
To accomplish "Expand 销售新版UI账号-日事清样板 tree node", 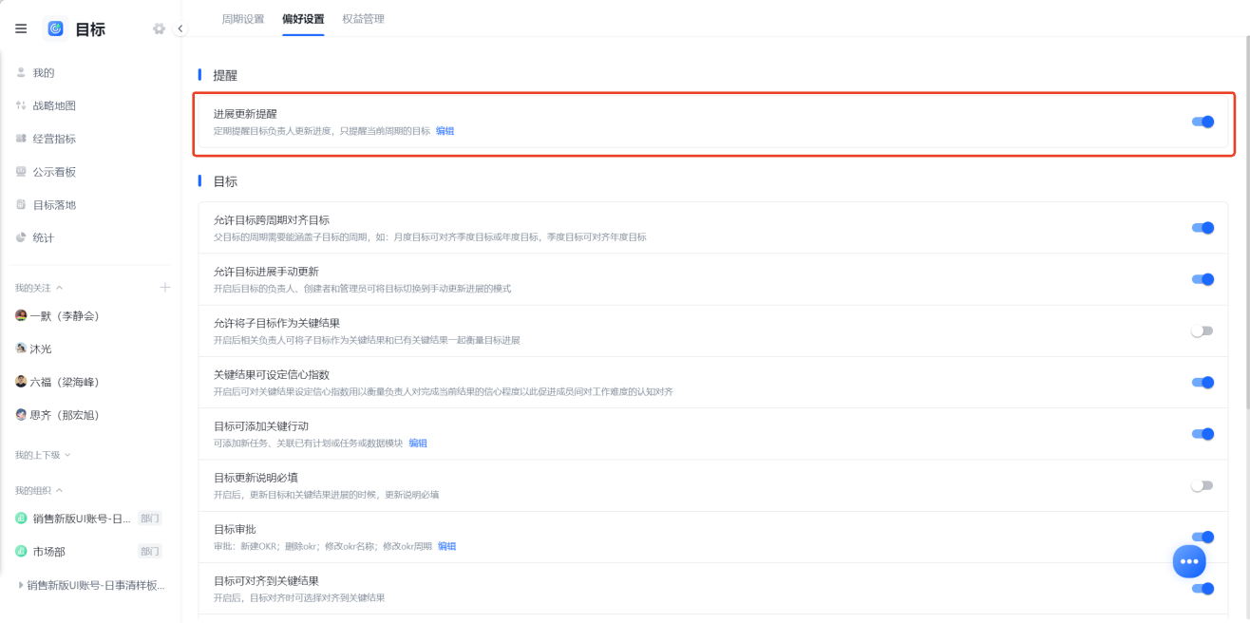I will tap(21, 585).
